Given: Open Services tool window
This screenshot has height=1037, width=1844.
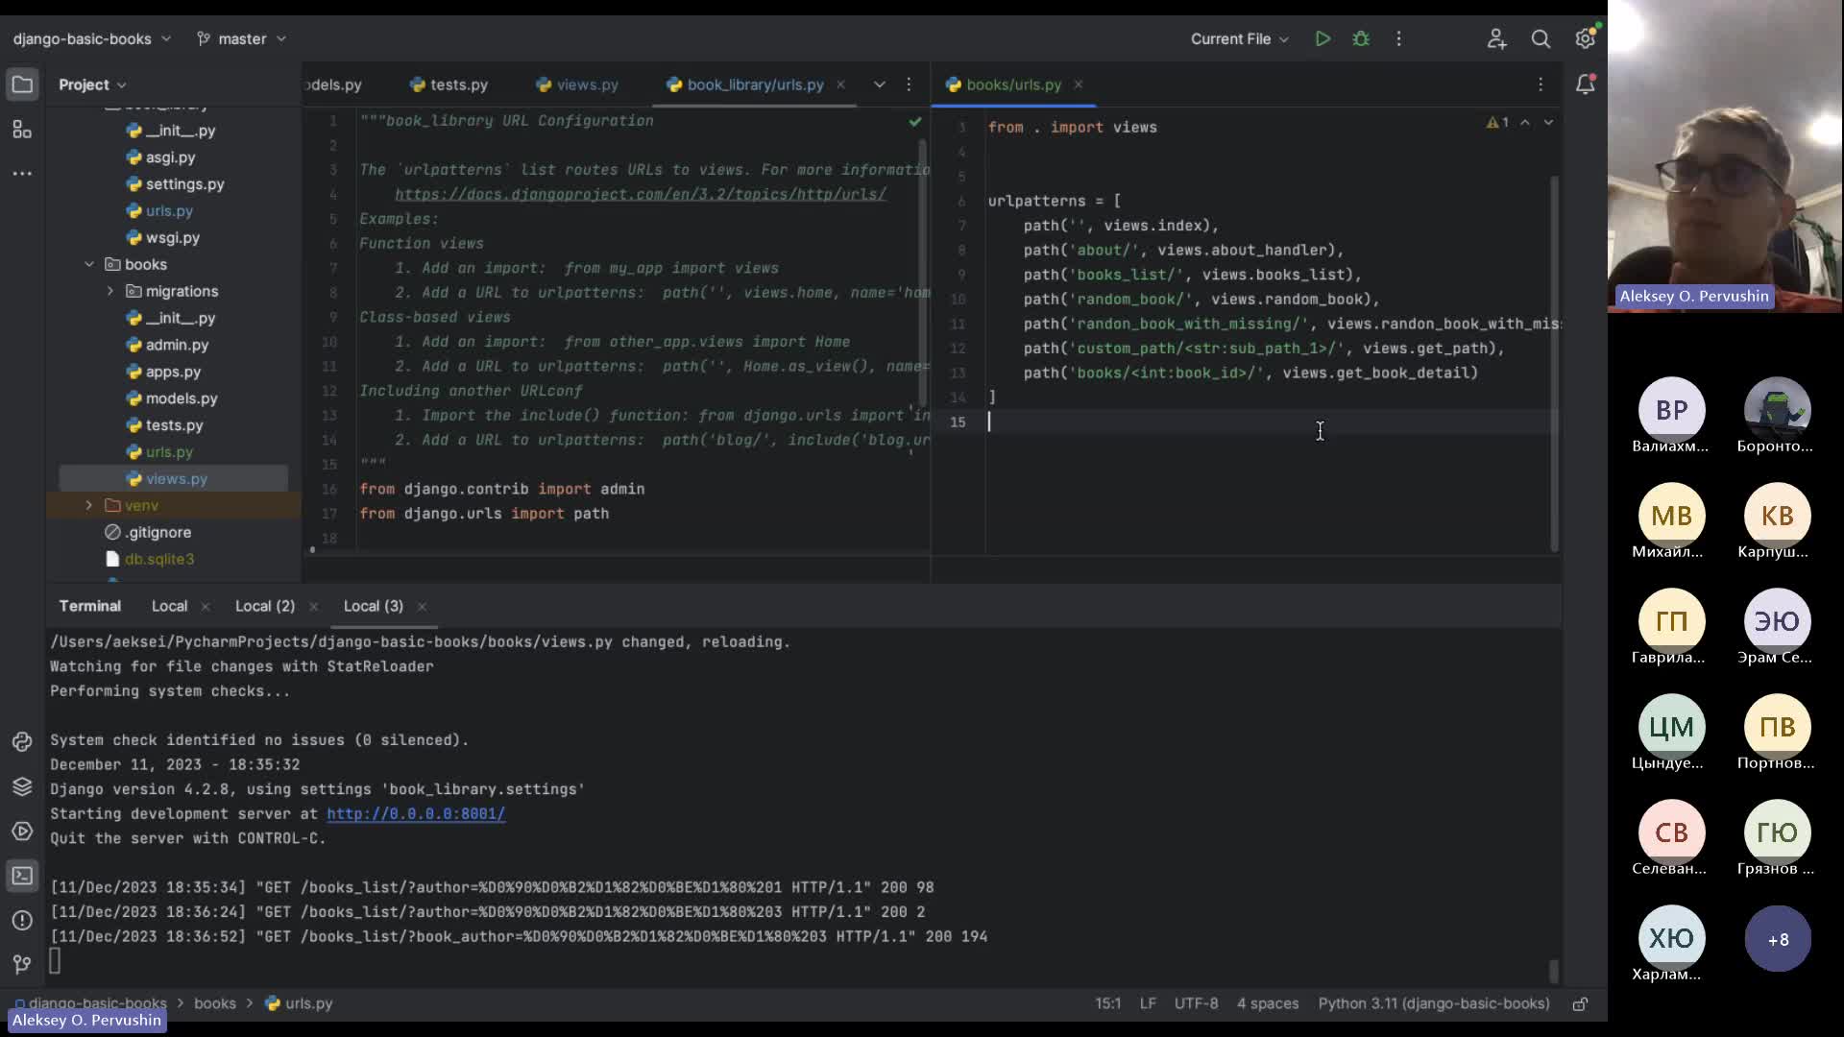Looking at the screenshot, I should click(x=22, y=832).
